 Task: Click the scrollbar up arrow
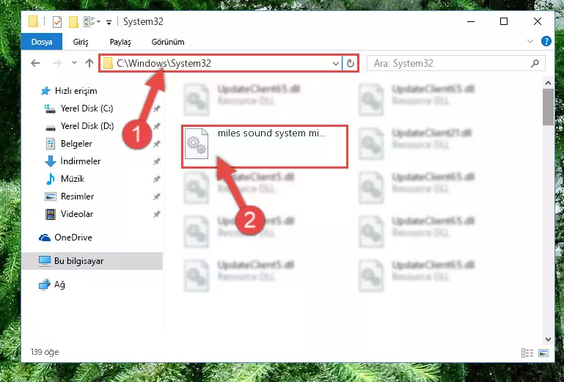(x=548, y=83)
